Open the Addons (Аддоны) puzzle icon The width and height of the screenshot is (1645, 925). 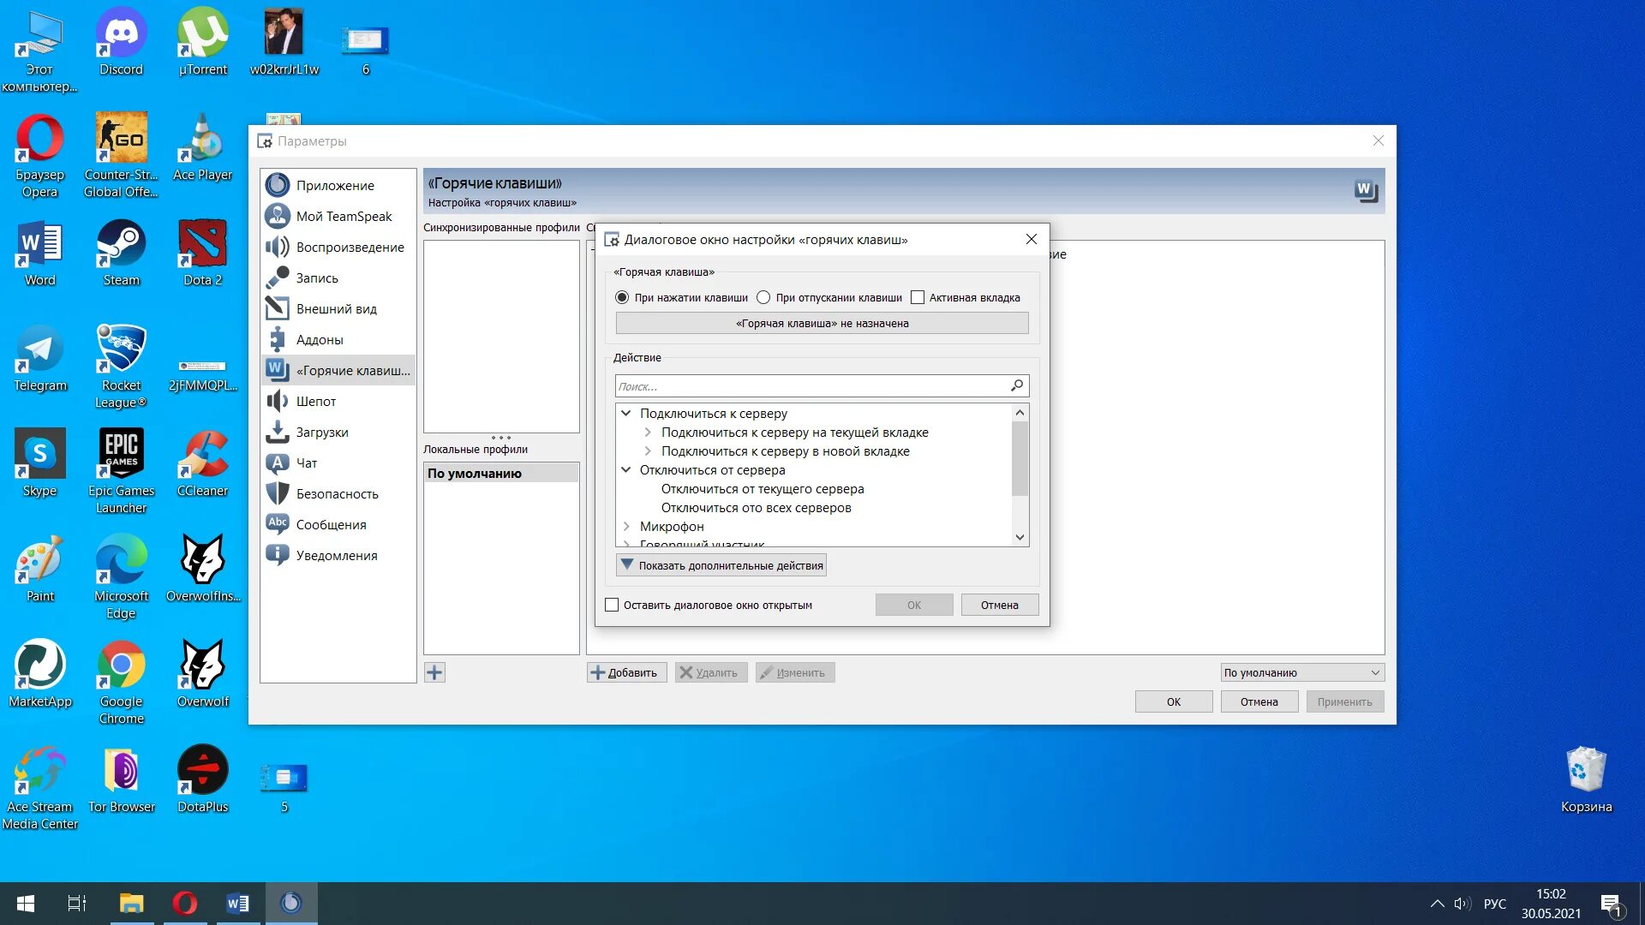point(277,340)
